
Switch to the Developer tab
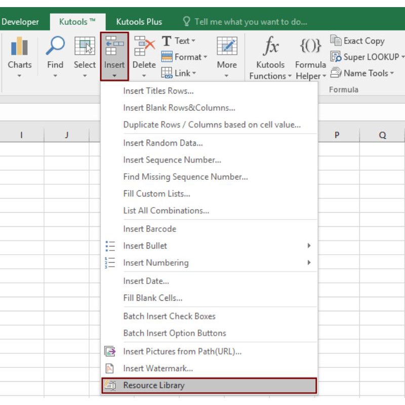coord(20,22)
